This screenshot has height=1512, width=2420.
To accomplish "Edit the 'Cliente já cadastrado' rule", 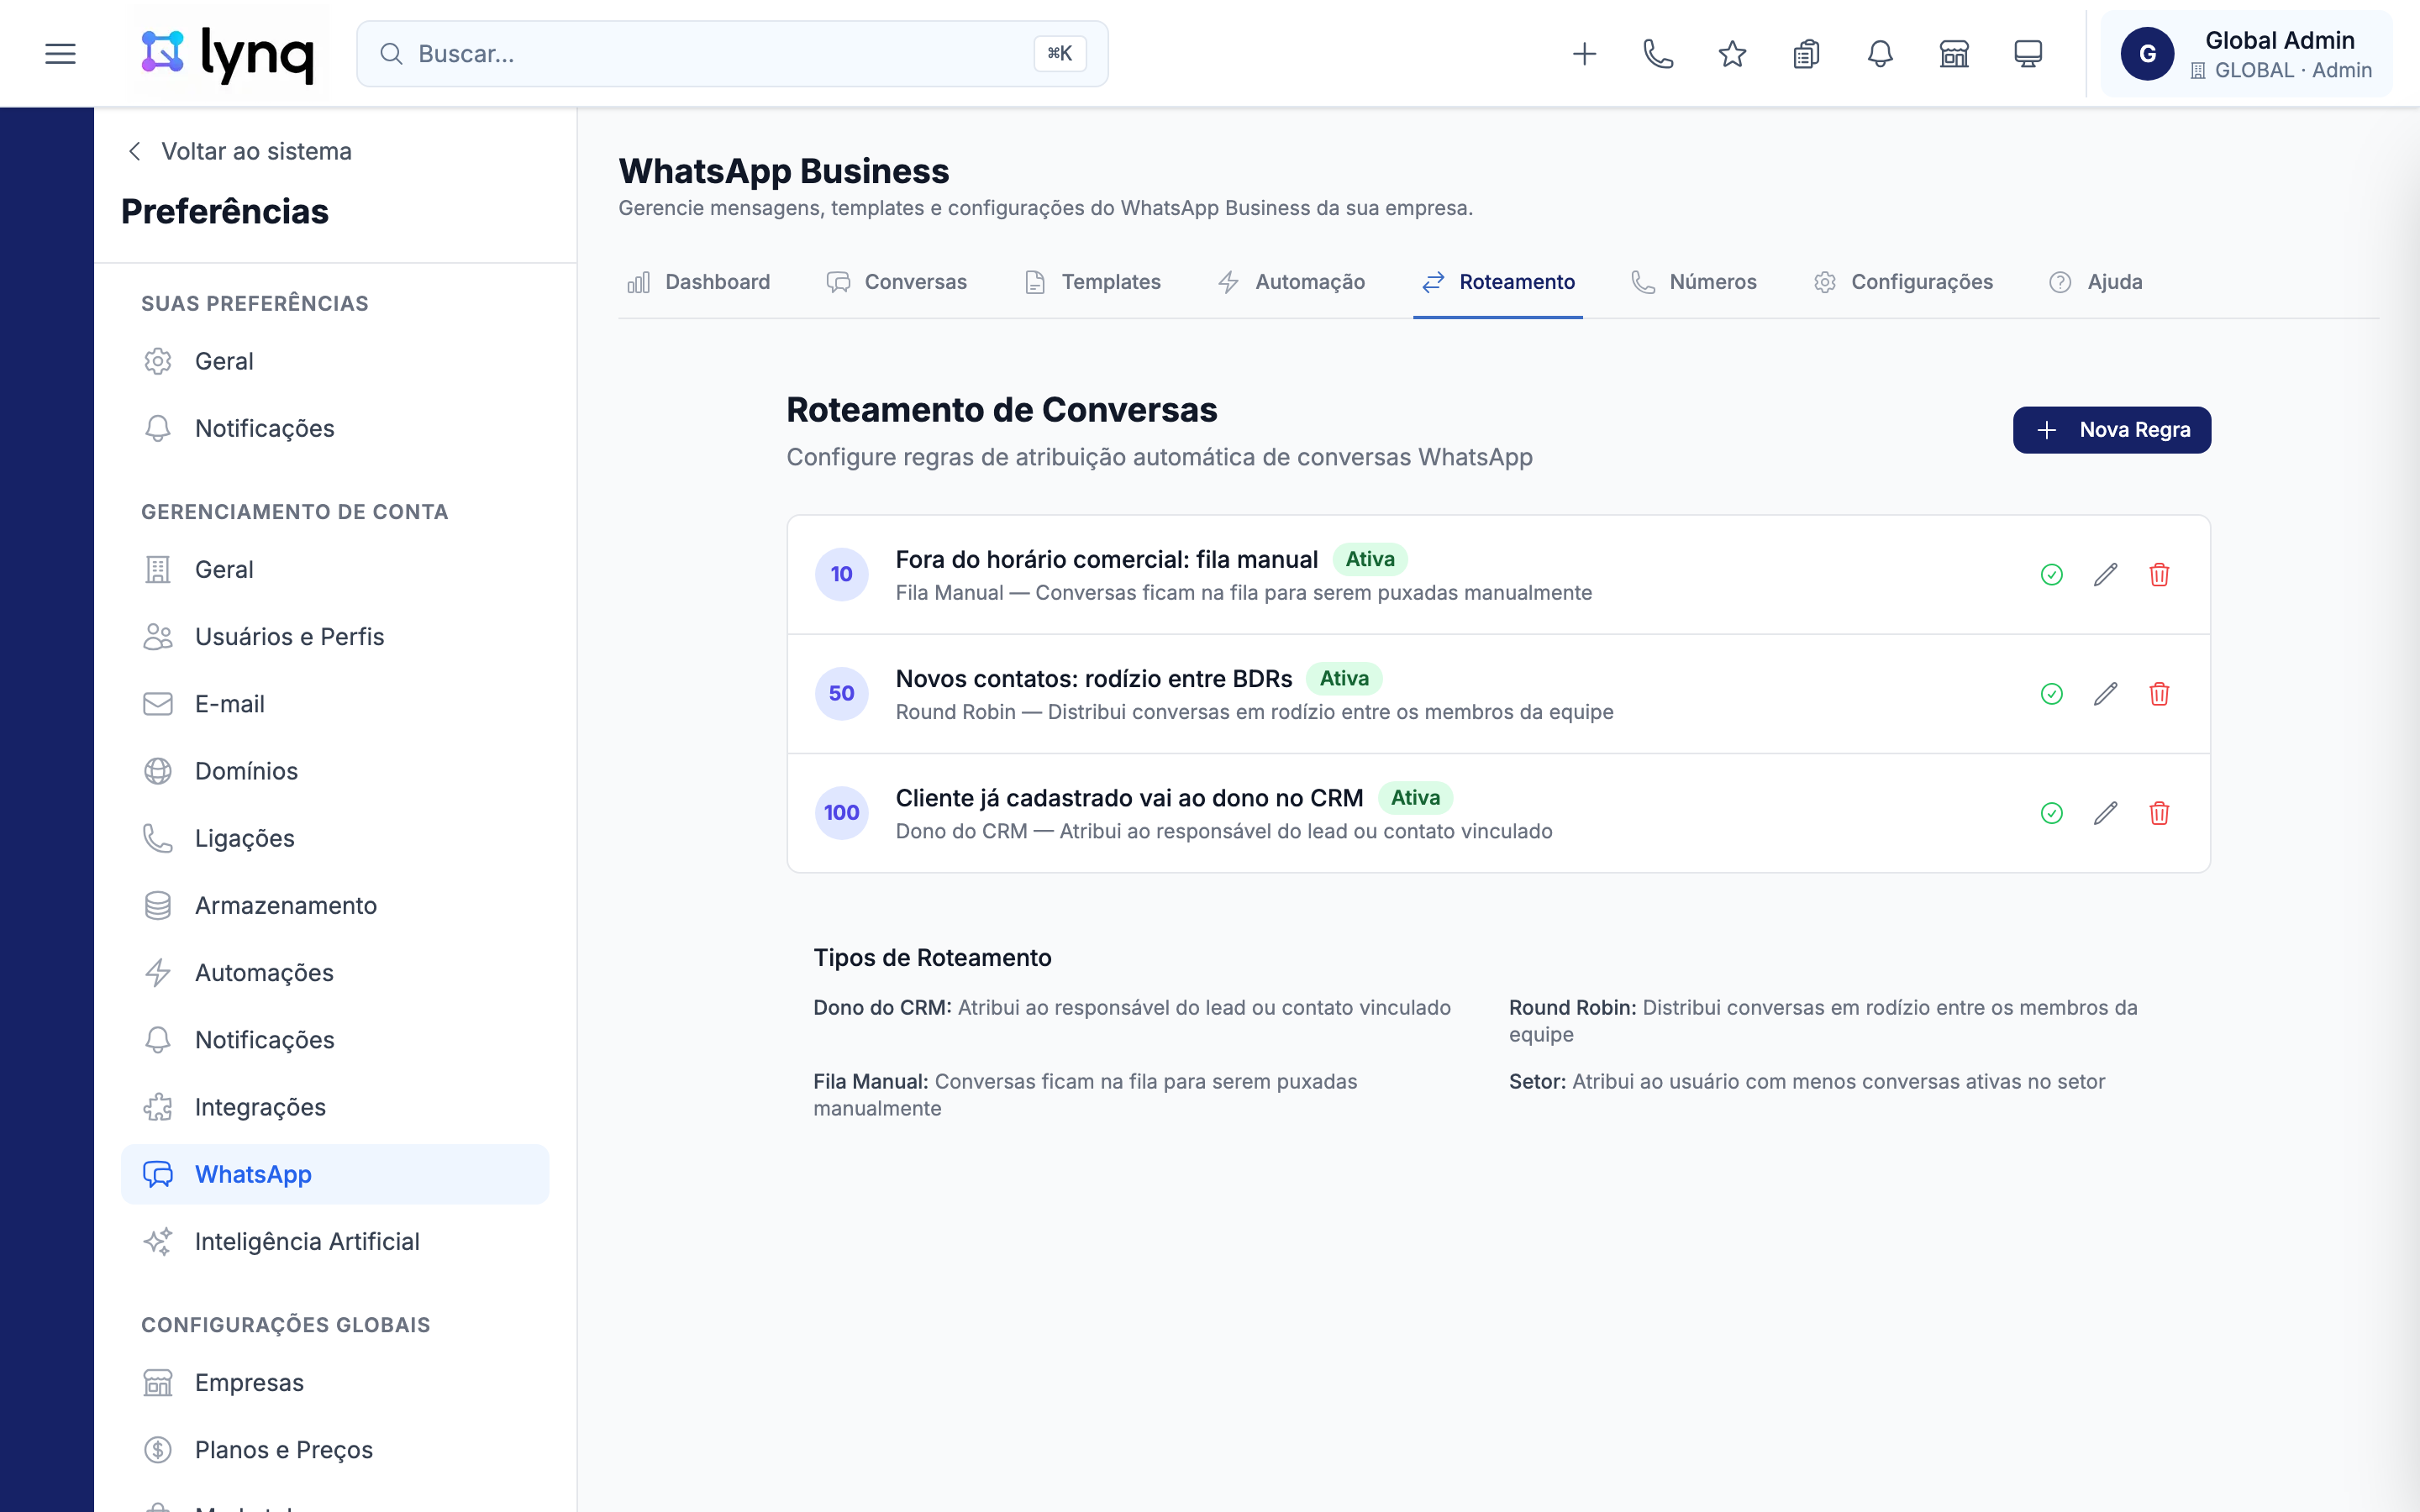I will coord(2105,813).
